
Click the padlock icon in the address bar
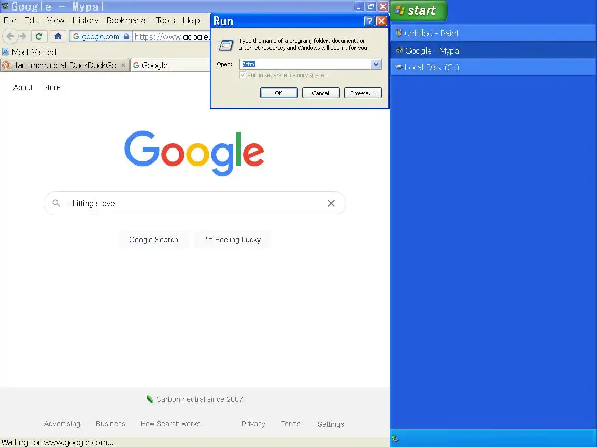[126, 37]
